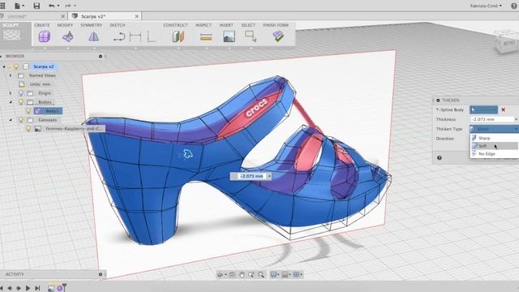Screen dimensions: 519x292
Task: Close the Untitled tab
Action: [x=63, y=16]
